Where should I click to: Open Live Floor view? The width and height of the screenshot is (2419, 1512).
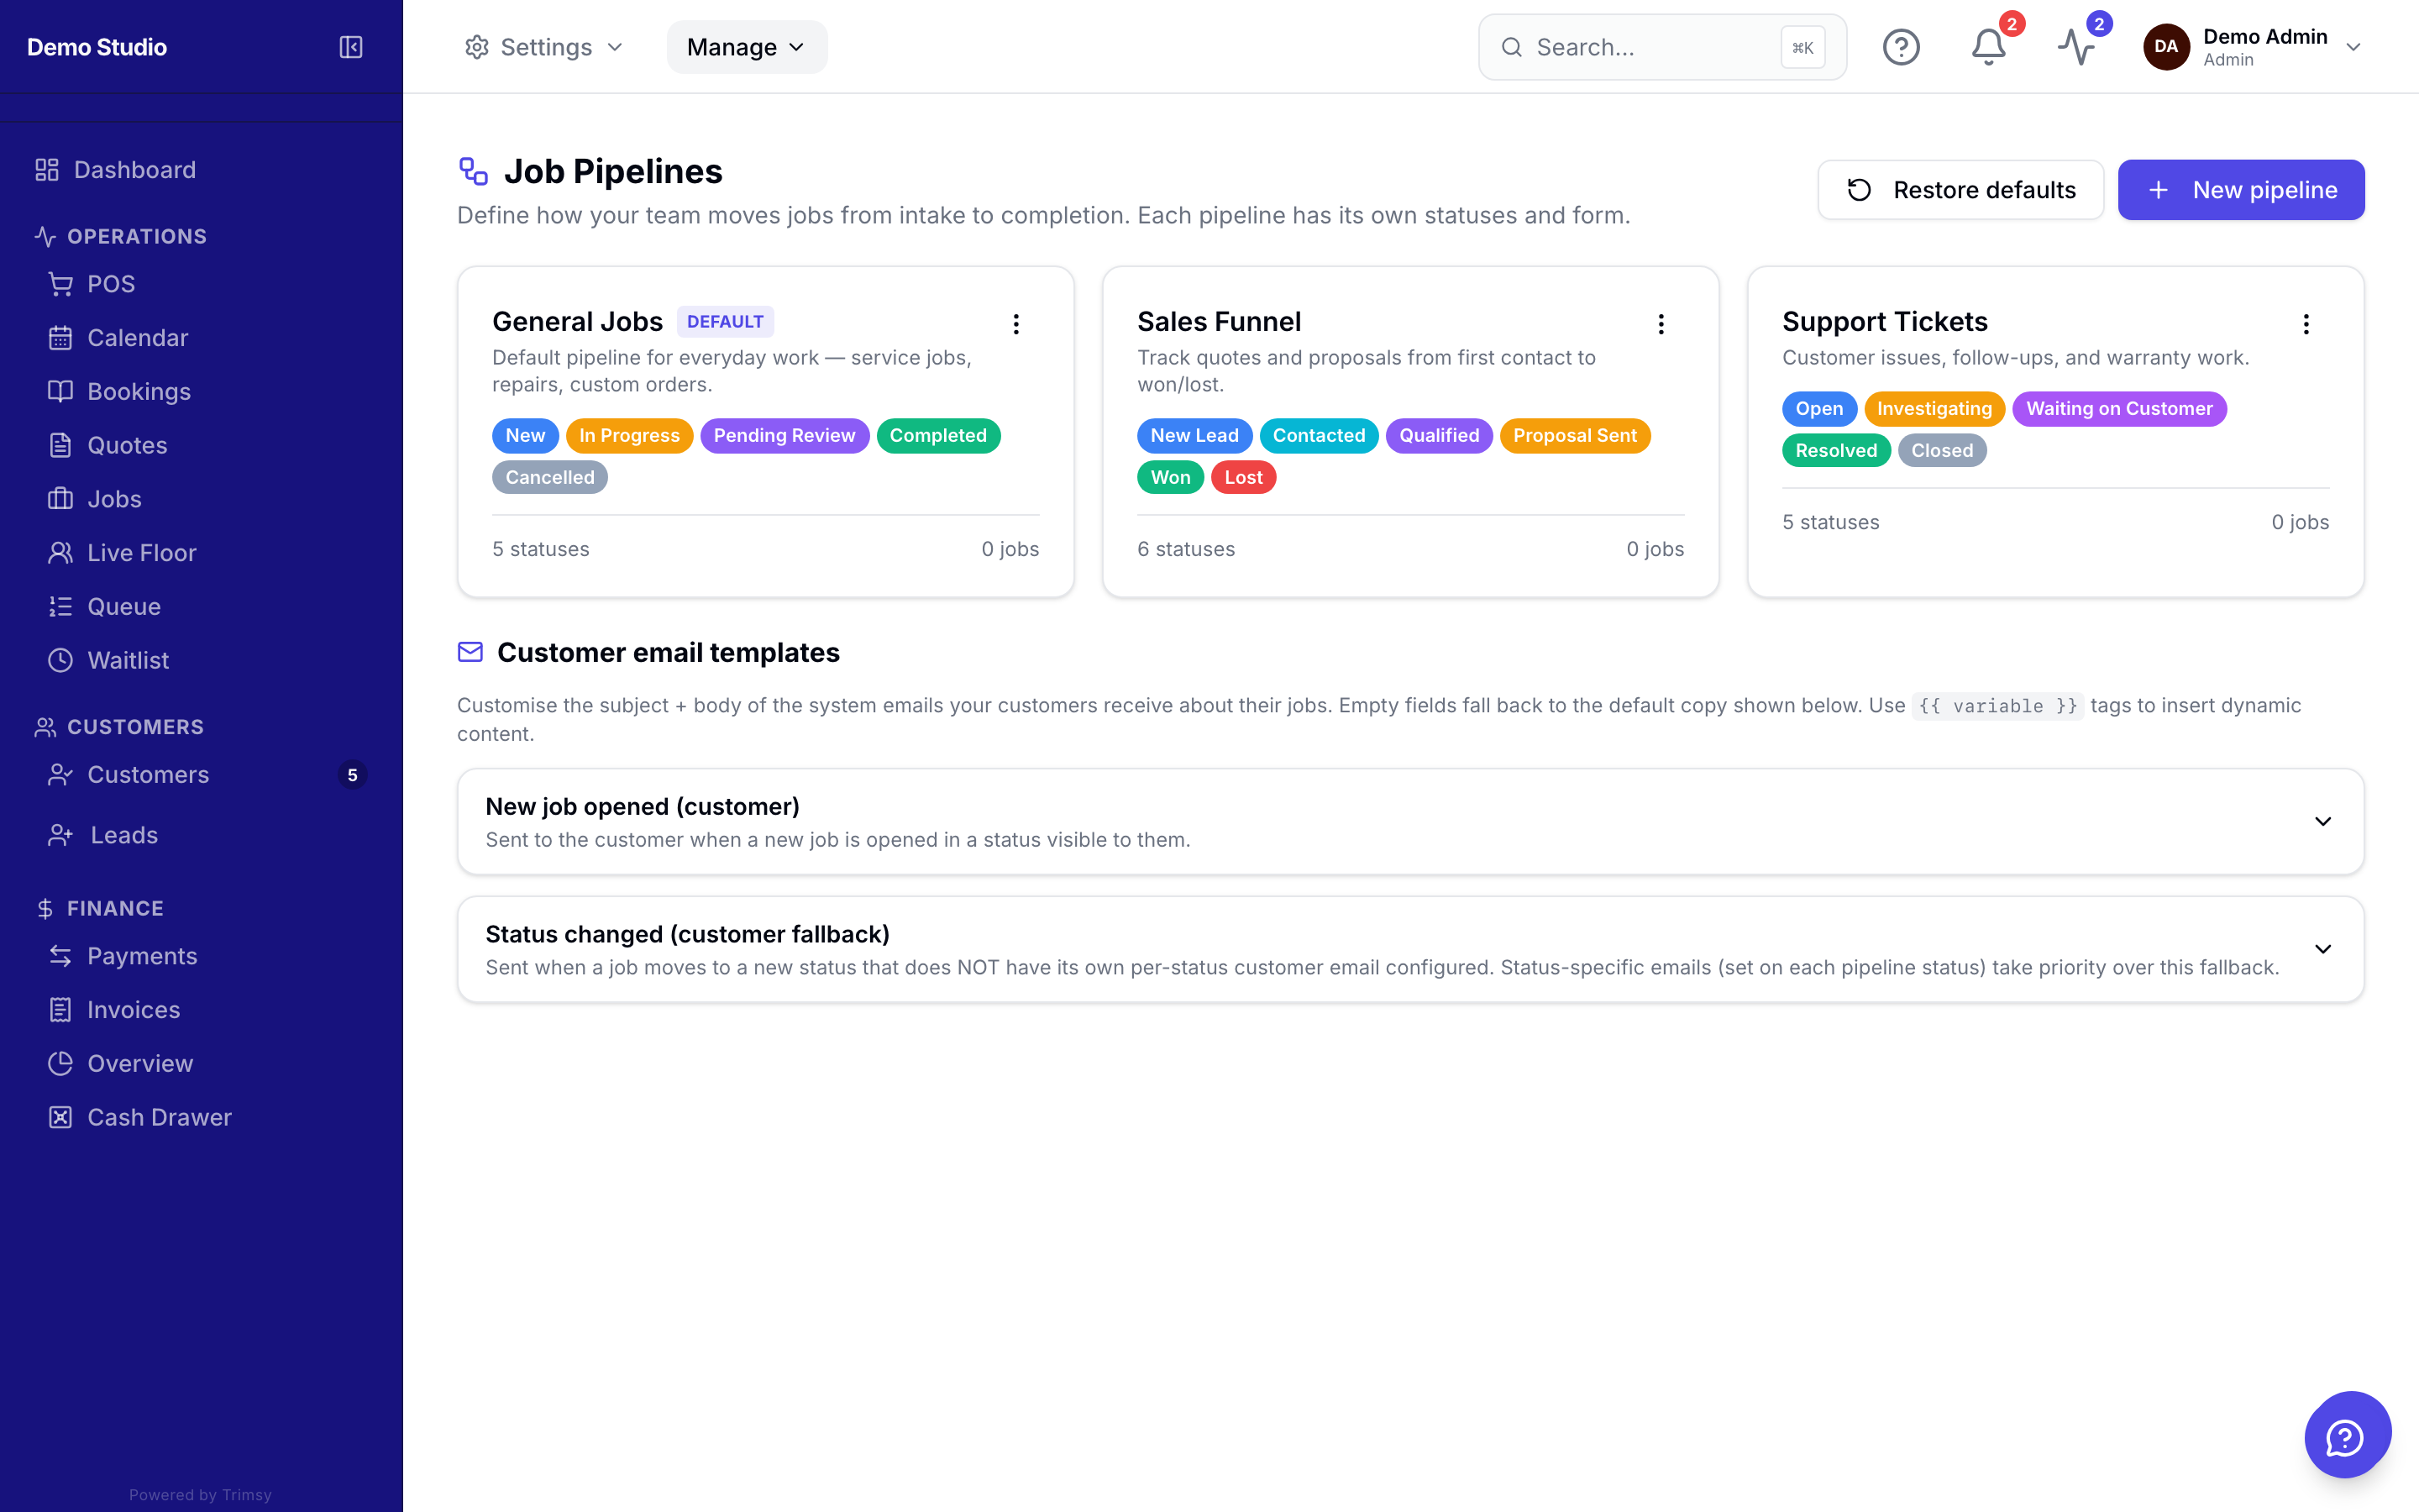coord(142,553)
